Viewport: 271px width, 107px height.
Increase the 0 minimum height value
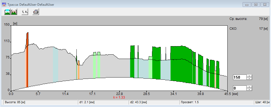coord(249,87)
